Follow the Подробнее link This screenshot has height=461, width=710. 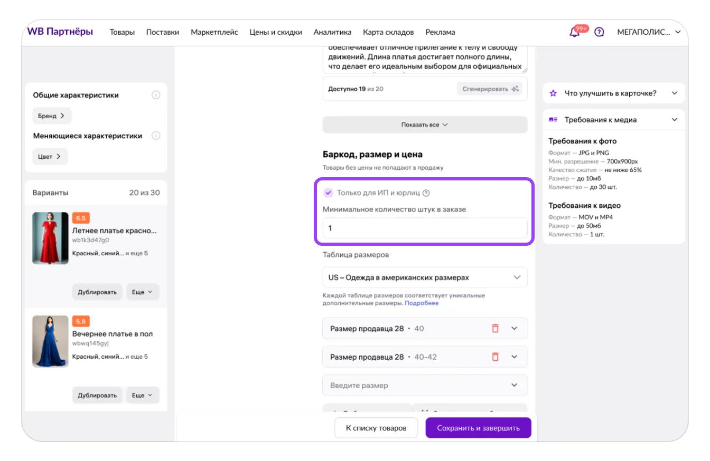pyautogui.click(x=422, y=303)
